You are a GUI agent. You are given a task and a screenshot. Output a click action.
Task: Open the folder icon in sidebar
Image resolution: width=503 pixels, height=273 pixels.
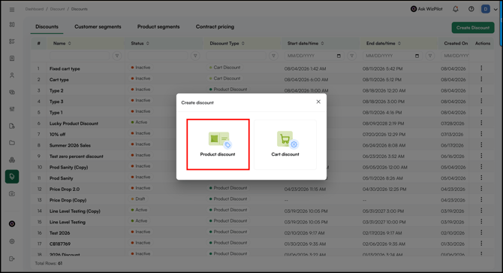point(12,143)
